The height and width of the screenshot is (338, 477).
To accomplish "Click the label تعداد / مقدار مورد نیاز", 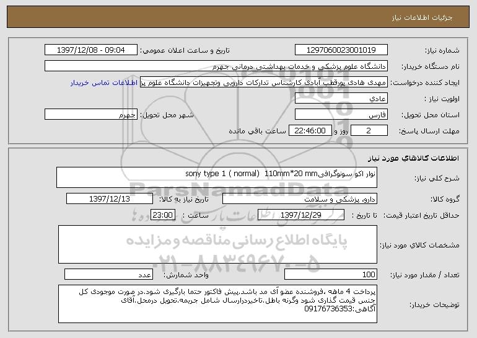I will click(x=425, y=275).
